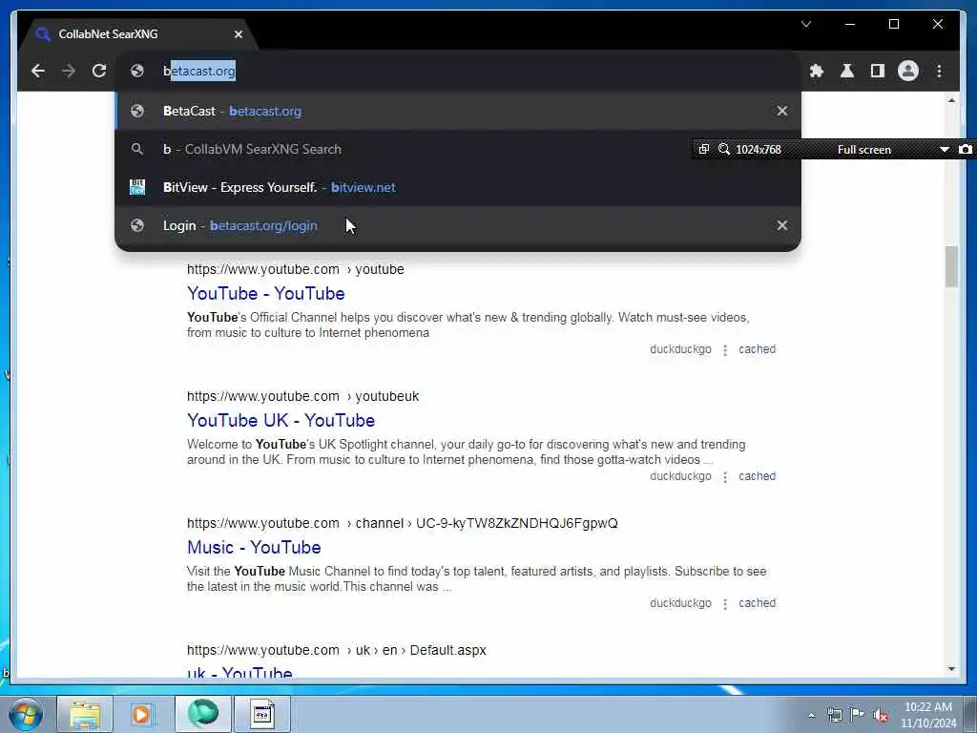Launch Windows Media Player from taskbar
Image resolution: width=977 pixels, height=733 pixels.
(x=142, y=714)
